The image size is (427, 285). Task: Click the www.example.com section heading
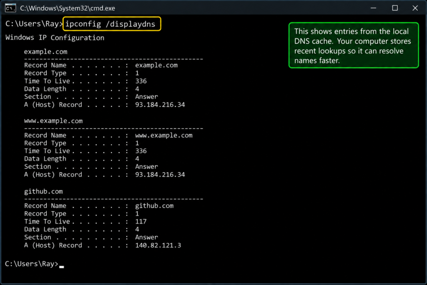53,121
